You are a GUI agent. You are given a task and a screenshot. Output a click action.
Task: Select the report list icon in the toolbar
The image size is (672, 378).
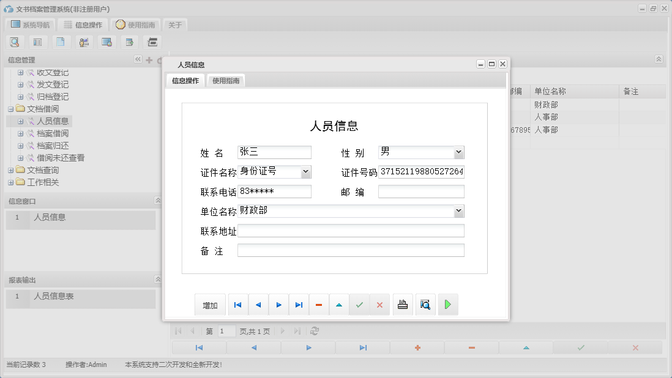37,42
